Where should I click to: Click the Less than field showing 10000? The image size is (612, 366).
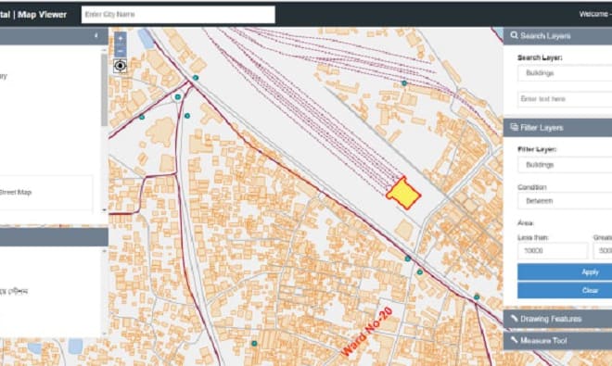553,250
